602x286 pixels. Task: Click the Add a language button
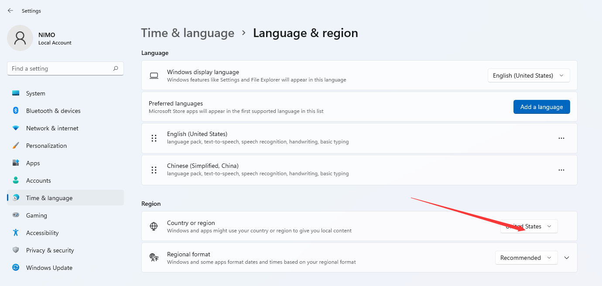click(541, 107)
